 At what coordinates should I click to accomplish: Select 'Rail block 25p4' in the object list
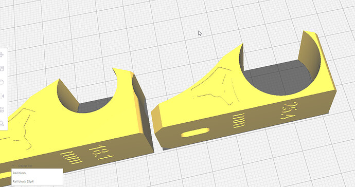[x=37, y=181]
